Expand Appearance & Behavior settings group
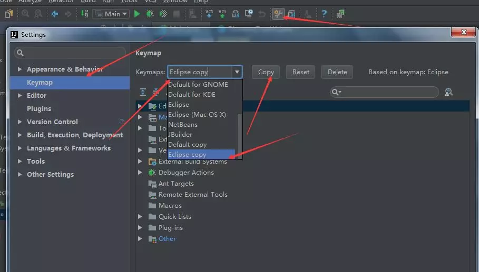The width and height of the screenshot is (479, 272). pyautogui.click(x=20, y=69)
